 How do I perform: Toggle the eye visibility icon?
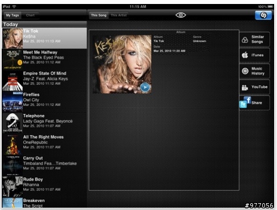[x=181, y=15]
